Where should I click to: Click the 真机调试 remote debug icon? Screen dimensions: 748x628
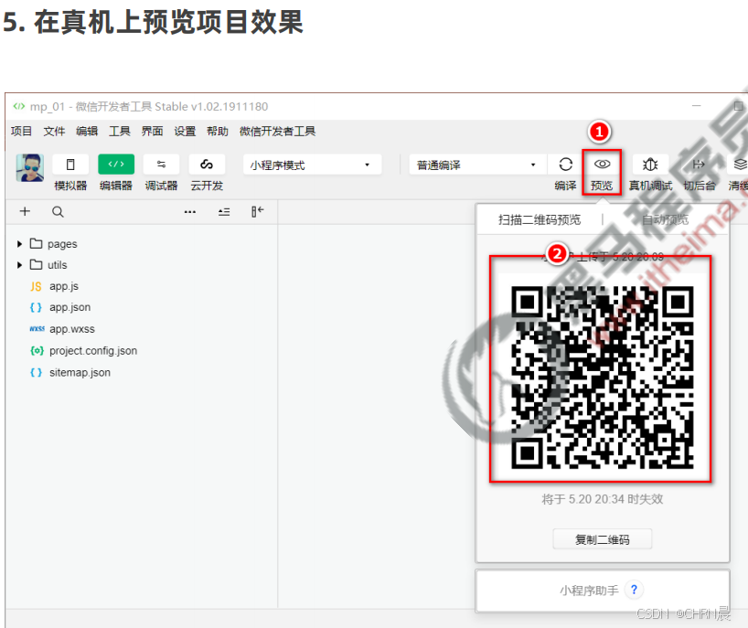point(650,165)
